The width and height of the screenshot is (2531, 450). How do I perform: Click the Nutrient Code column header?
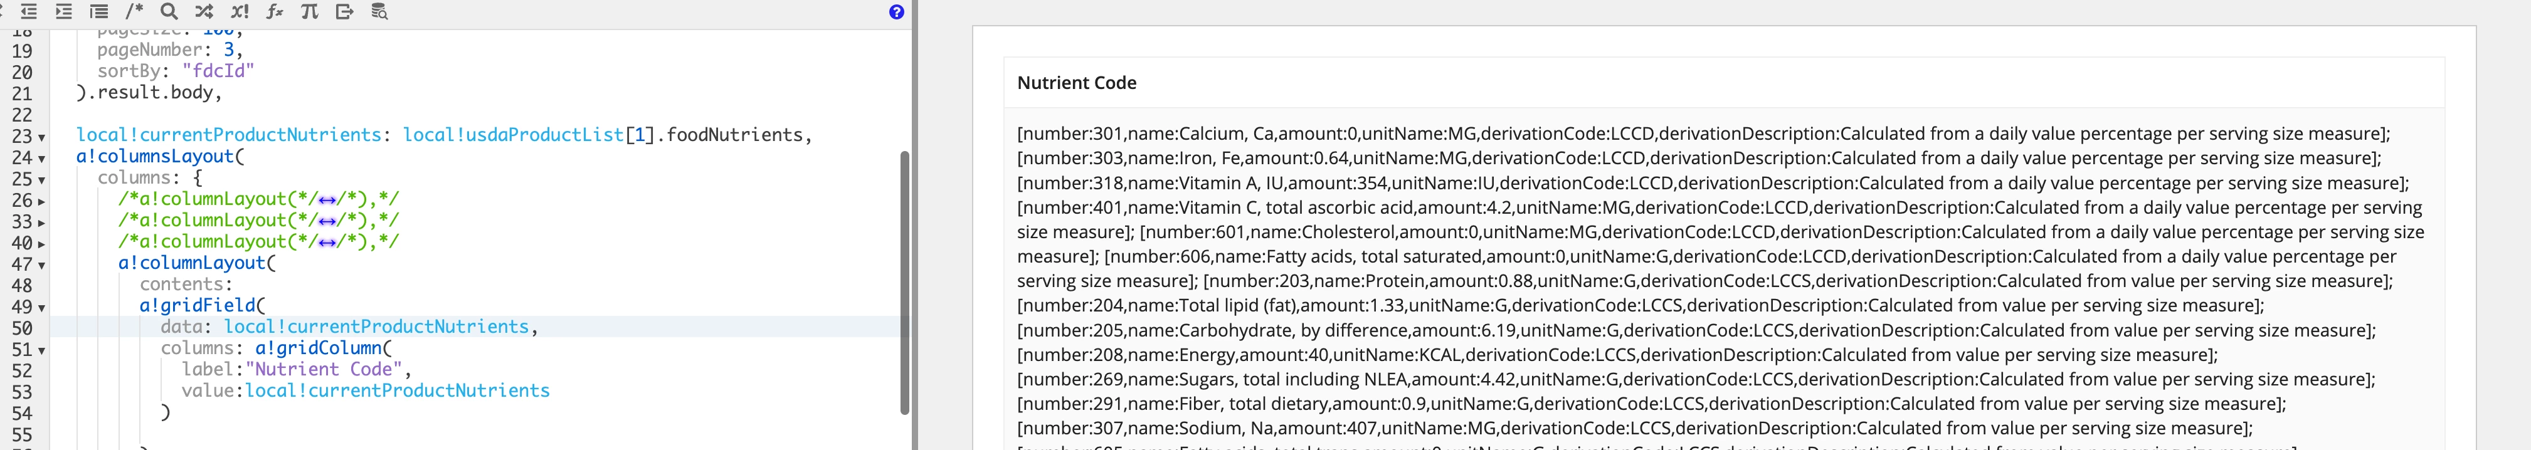pos(1077,83)
